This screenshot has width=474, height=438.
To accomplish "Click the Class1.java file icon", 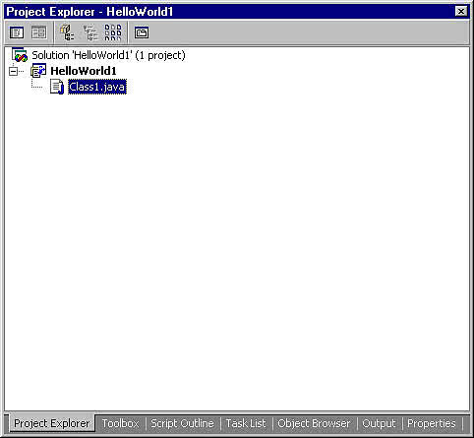I will (57, 87).
